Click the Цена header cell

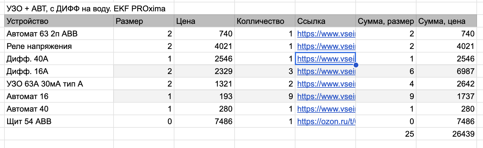[204, 21]
